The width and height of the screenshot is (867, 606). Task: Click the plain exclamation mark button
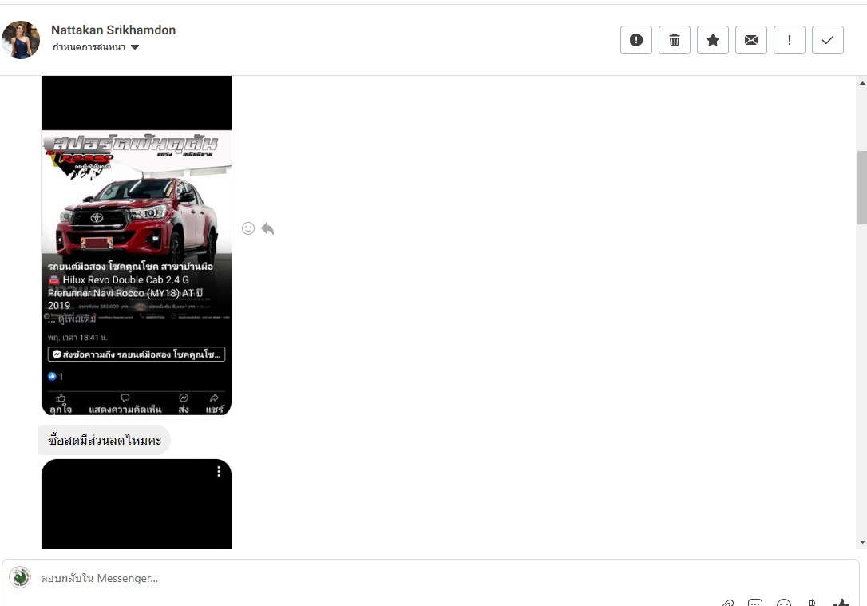pos(790,40)
